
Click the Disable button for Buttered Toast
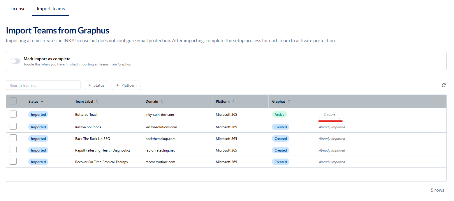[329, 114]
